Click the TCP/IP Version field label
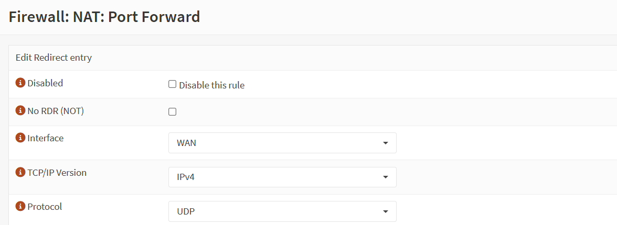Viewport: 617px width, 225px height. pyautogui.click(x=57, y=173)
